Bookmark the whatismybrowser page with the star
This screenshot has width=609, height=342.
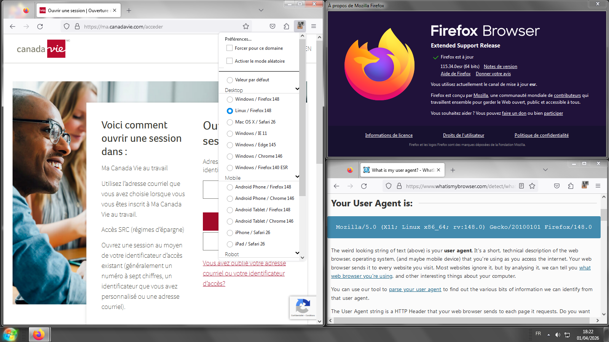[x=532, y=186]
